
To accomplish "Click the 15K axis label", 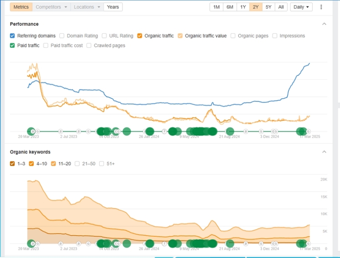I will (324, 197).
